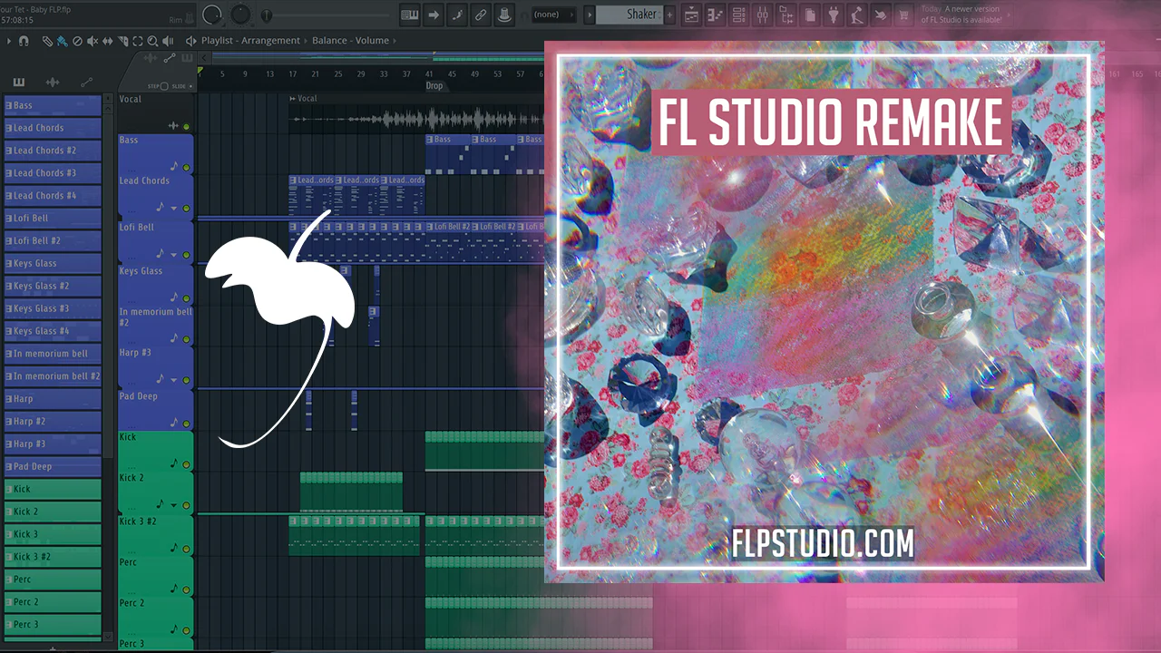1161x653 pixels.
Task: Open the shopping cart content library
Action: click(904, 15)
